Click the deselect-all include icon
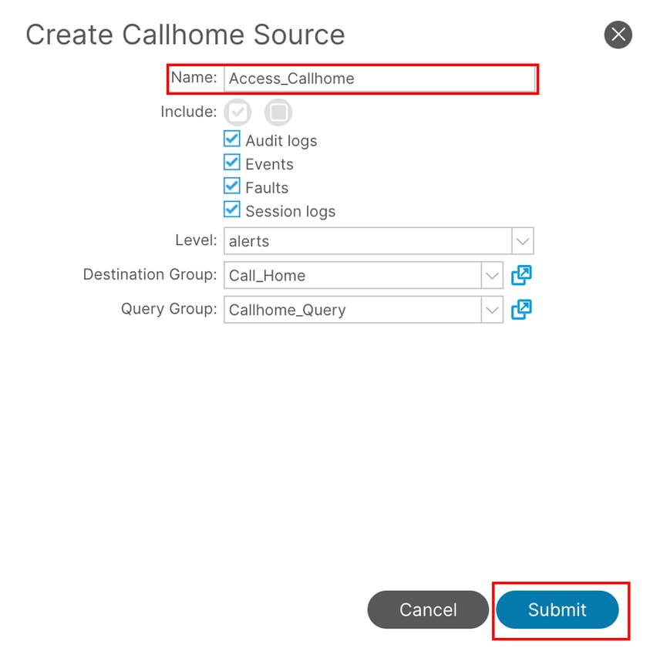650x658 pixels. click(278, 112)
